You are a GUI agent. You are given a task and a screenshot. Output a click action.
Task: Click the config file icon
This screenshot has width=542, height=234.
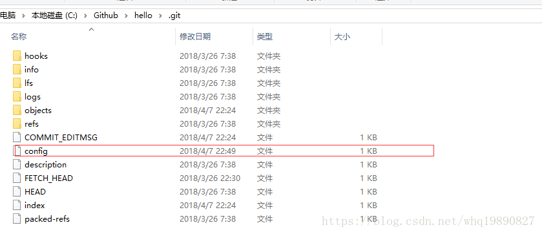17,151
